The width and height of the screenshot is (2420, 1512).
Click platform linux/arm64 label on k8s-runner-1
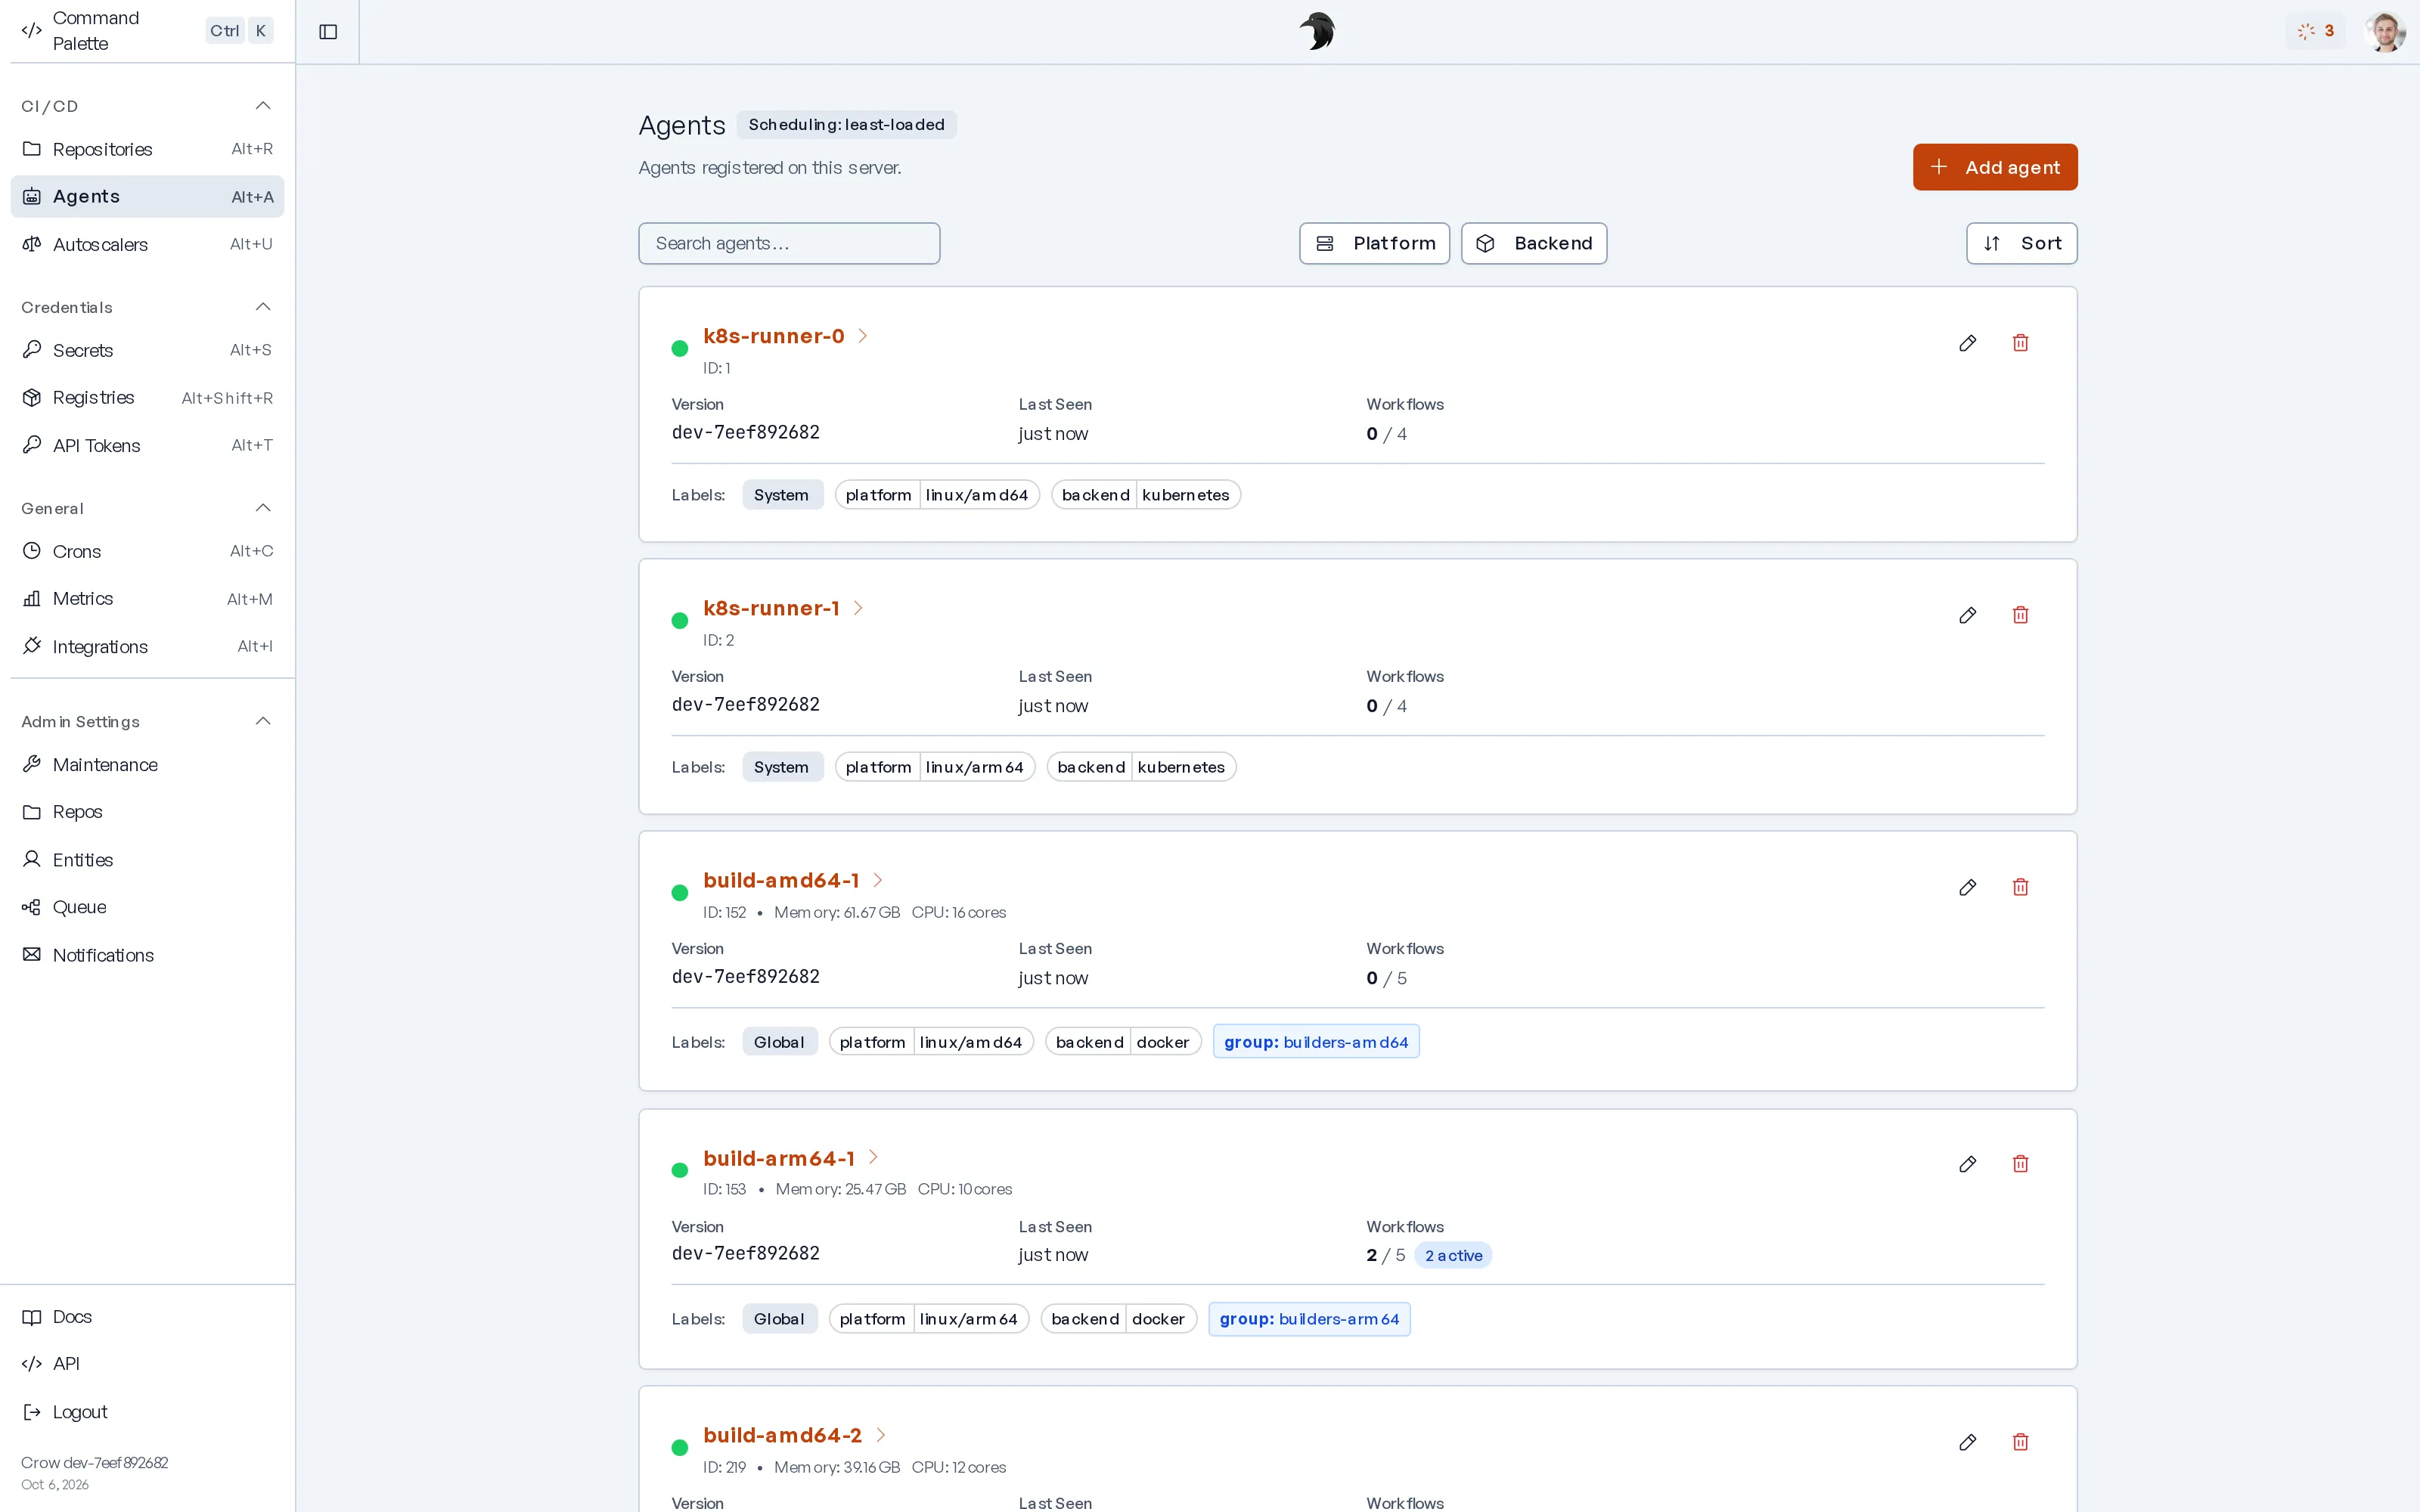(935, 767)
